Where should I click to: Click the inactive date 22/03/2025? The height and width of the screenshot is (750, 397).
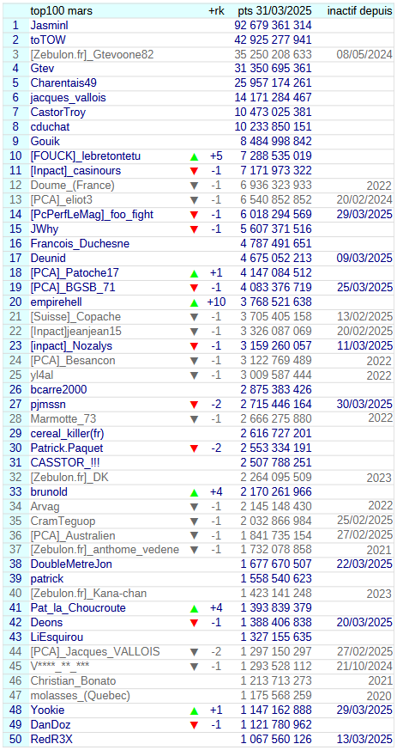pos(364,565)
